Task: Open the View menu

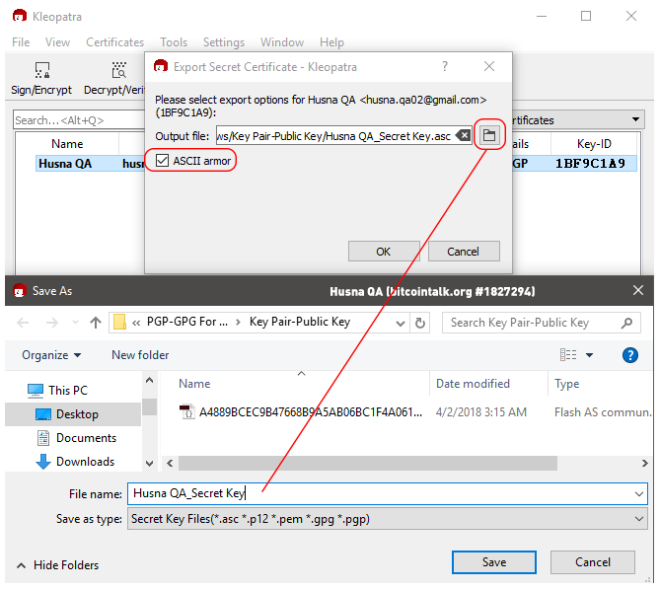Action: (x=57, y=42)
